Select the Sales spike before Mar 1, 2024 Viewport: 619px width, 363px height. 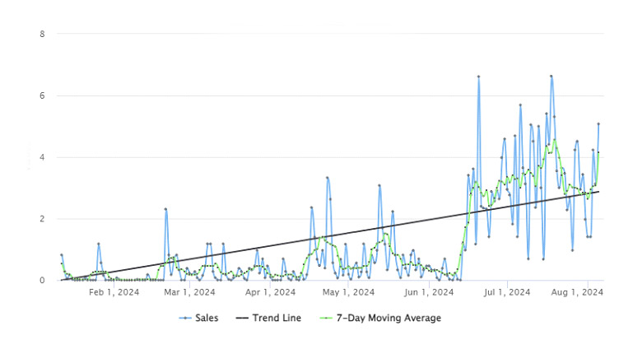(x=165, y=209)
